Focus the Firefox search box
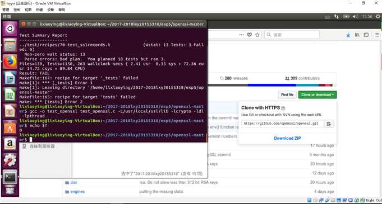 [x=292, y=35]
